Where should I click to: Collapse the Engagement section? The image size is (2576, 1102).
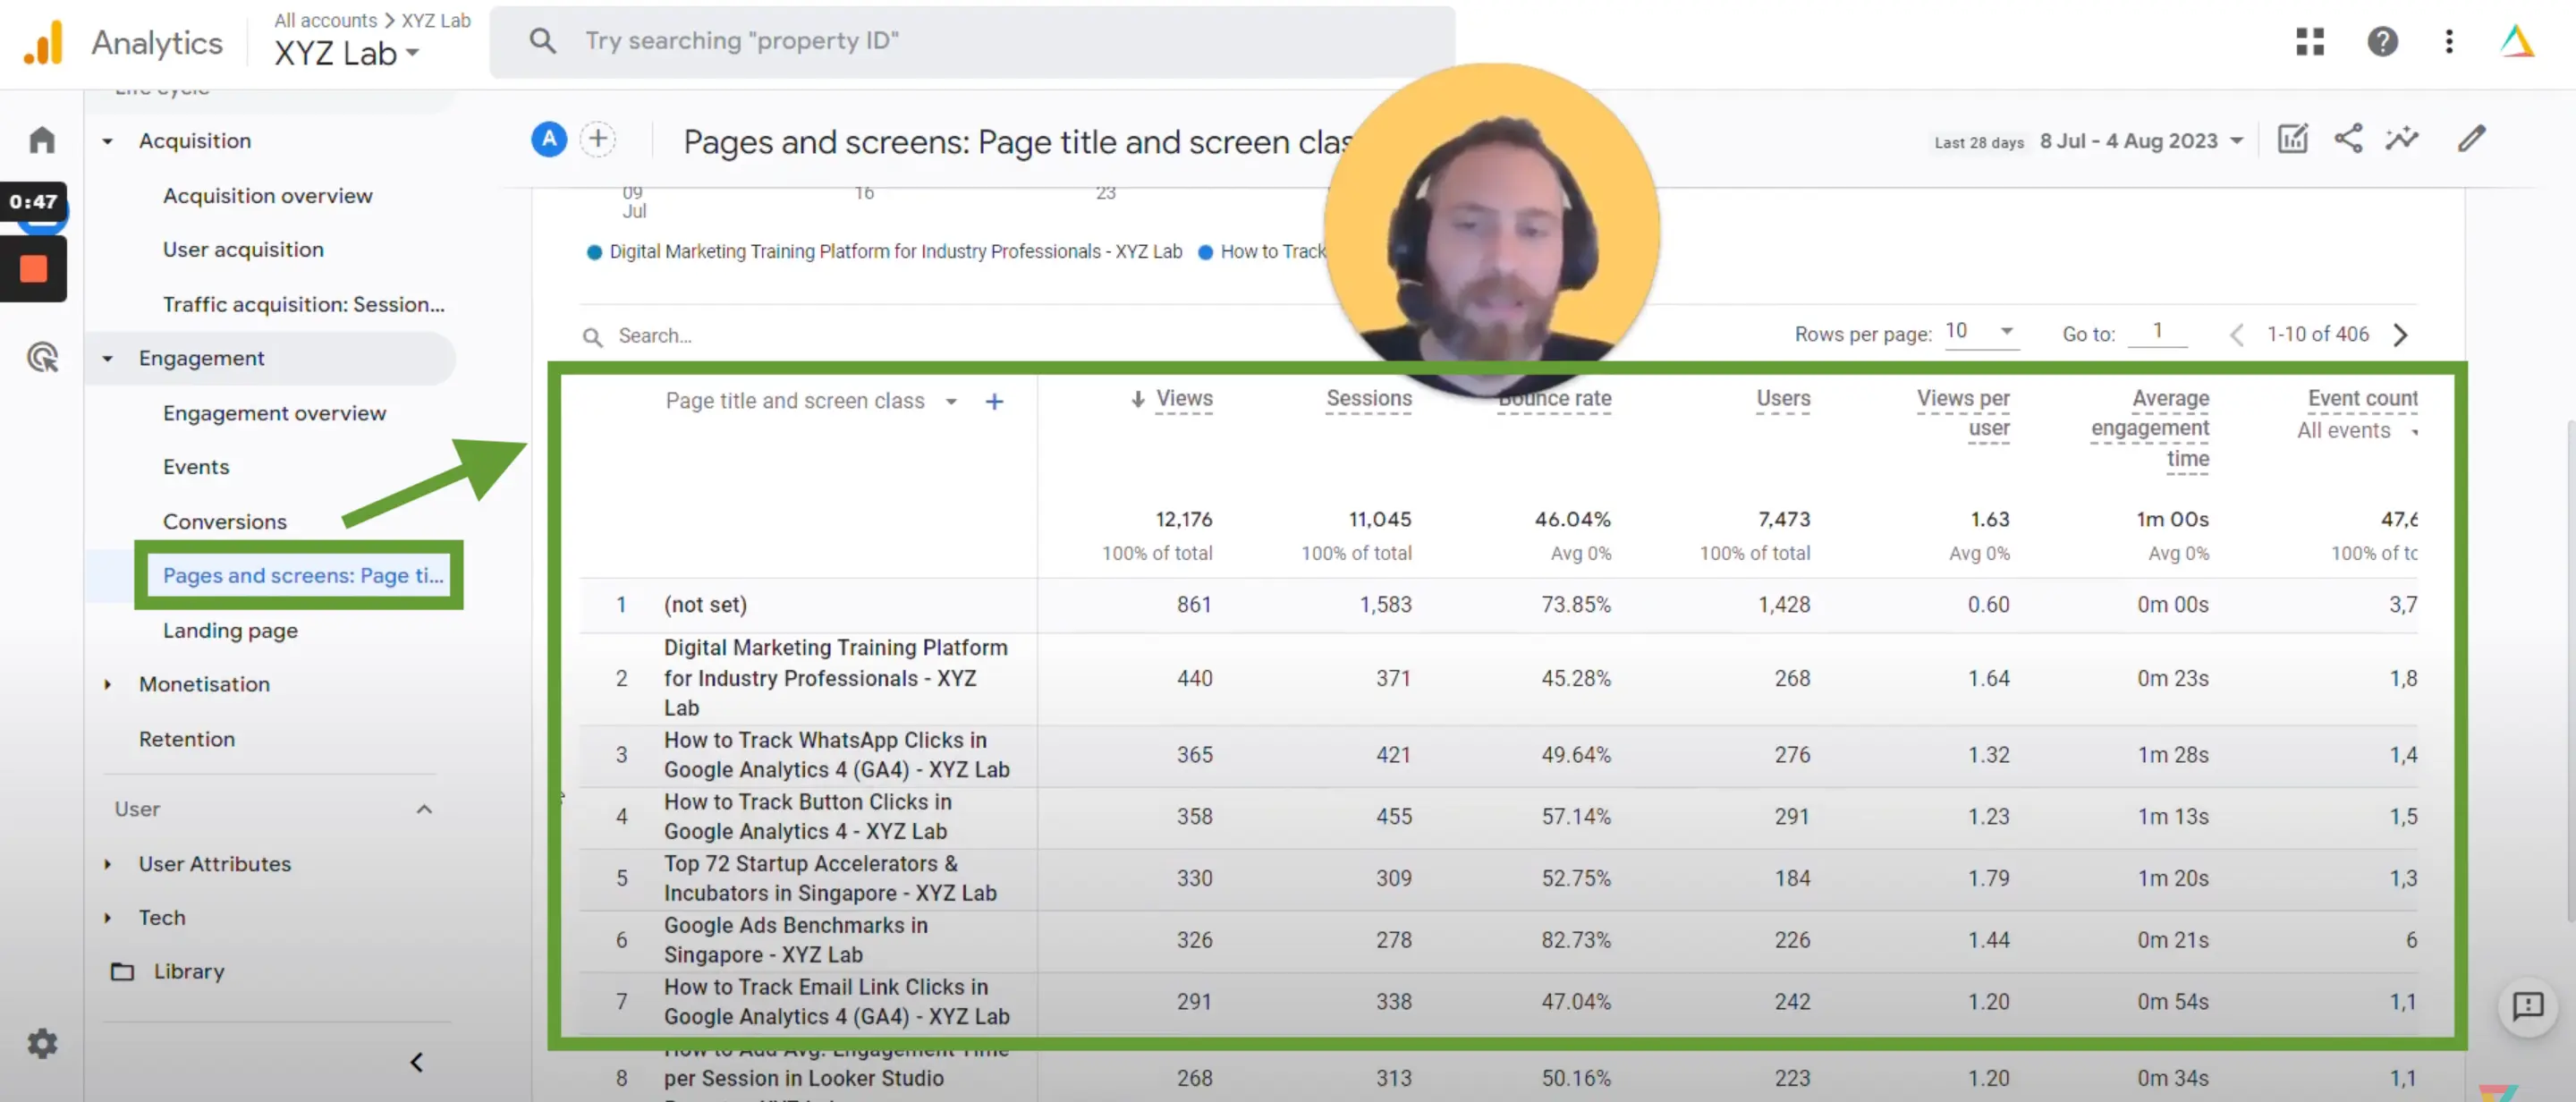[x=107, y=358]
